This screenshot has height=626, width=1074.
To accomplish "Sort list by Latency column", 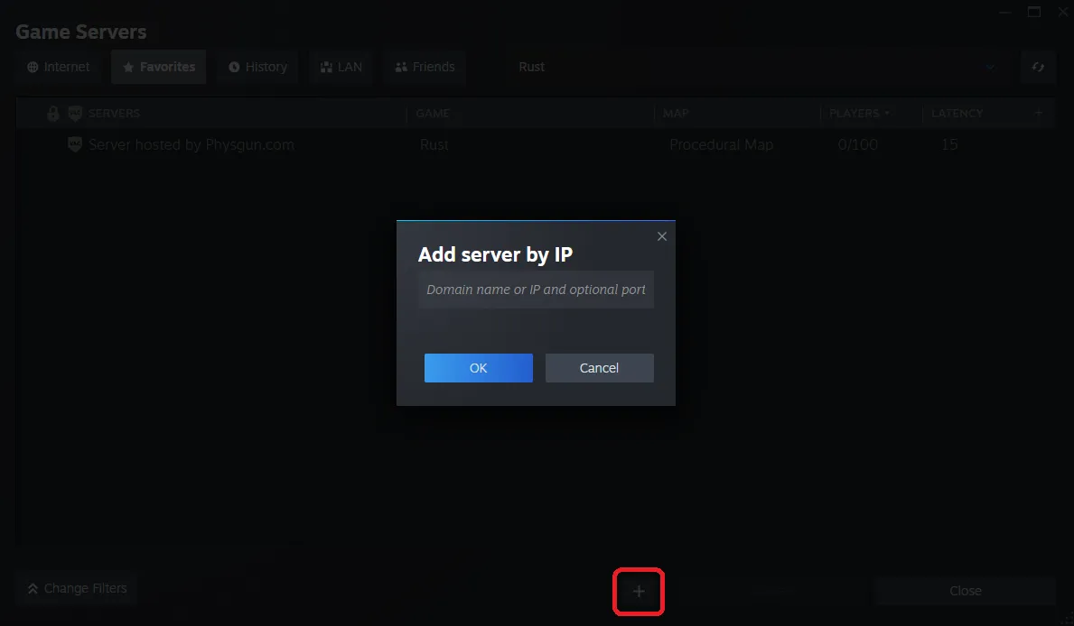I will click(957, 114).
